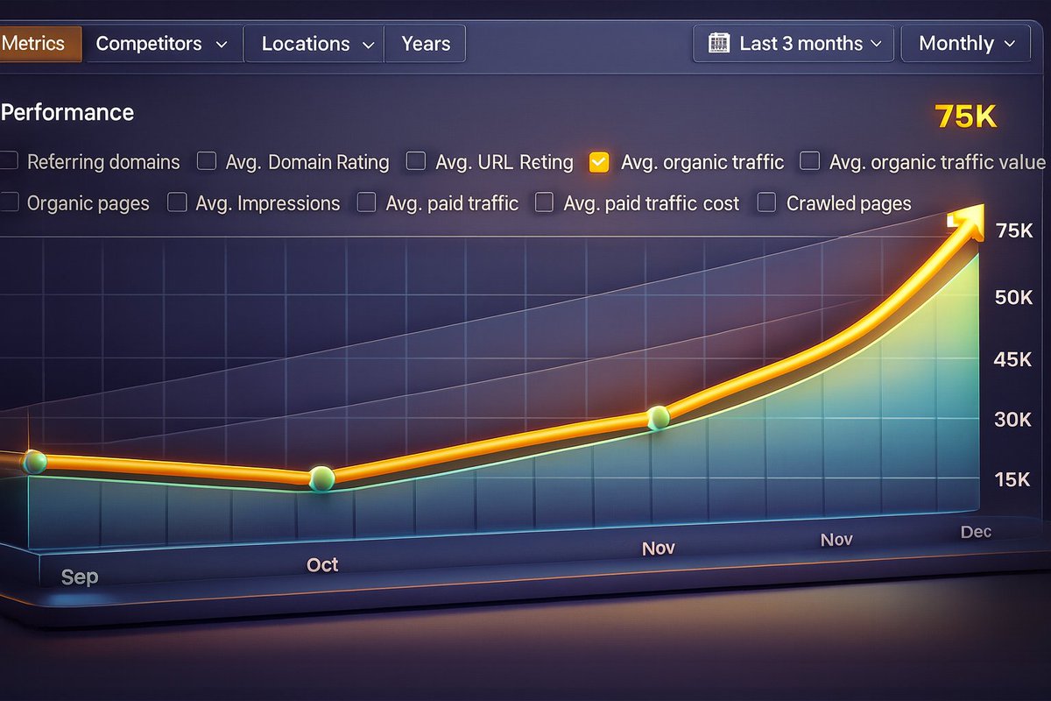
Task: Click the 30K axis label
Action: point(1014,420)
